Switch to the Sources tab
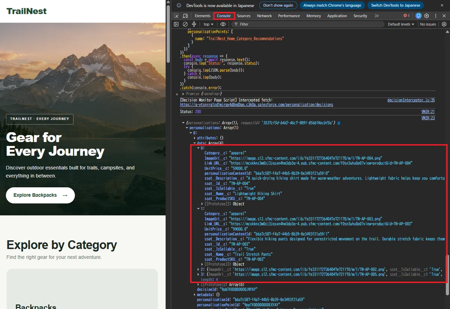The width and height of the screenshot is (450, 309). click(244, 16)
